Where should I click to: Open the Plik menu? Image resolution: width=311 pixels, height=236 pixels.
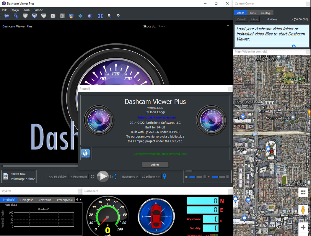[4, 10]
